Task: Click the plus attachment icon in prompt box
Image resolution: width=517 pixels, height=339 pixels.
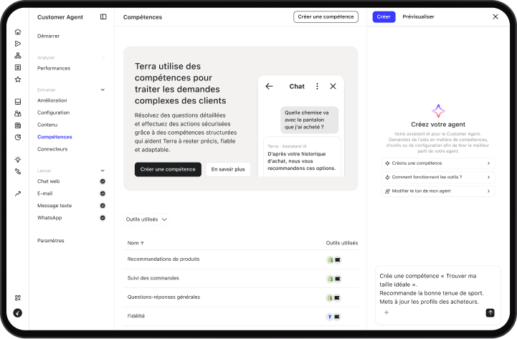Action: 386,312
